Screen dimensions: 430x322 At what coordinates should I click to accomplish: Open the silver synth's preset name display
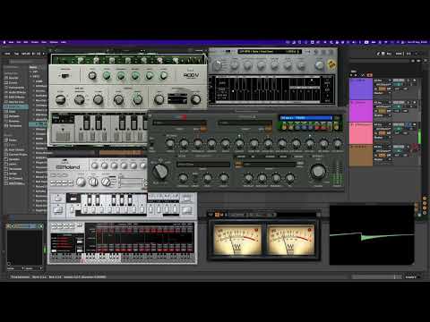(270, 52)
